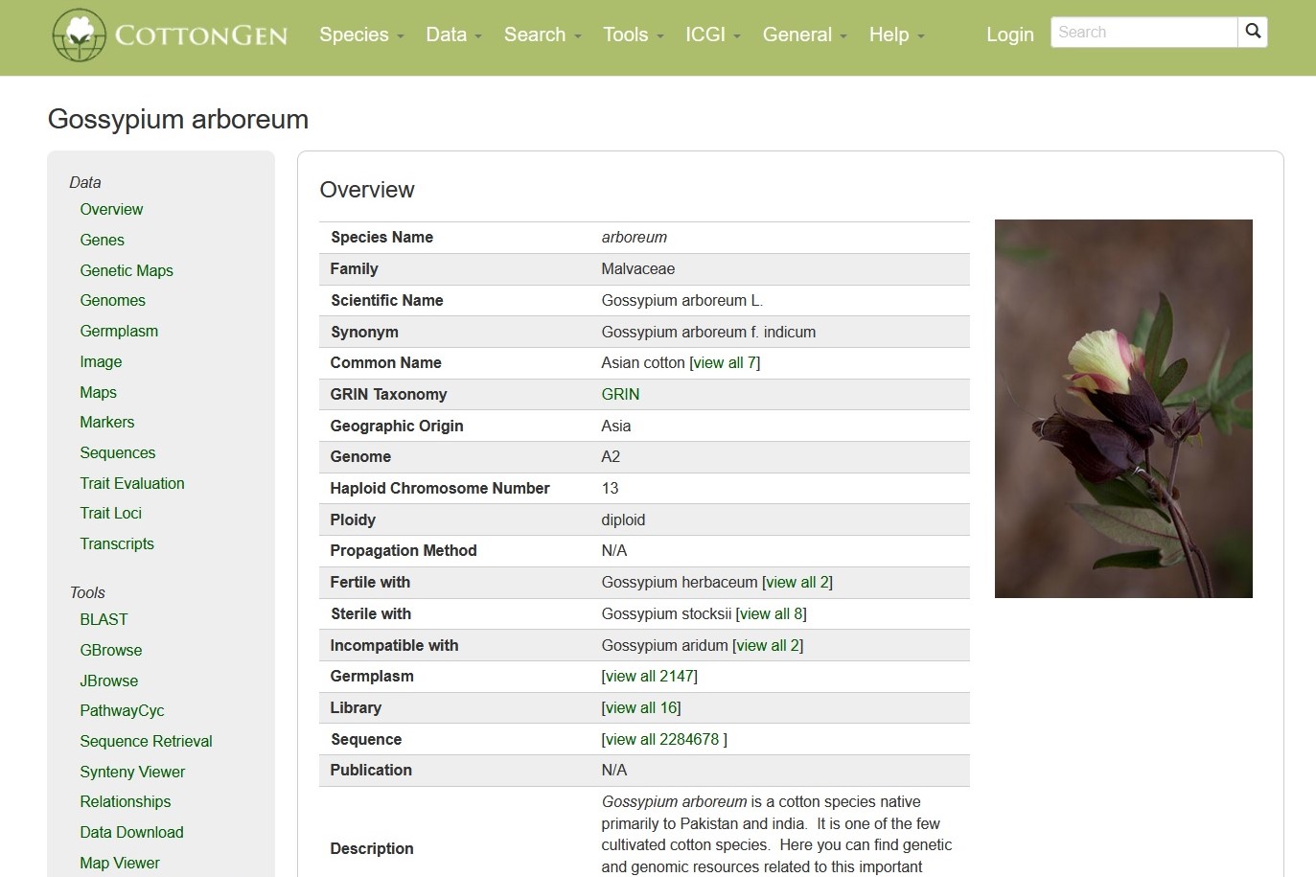
Task: Click the 'Gossypium arboreum' page title
Action: point(178,119)
